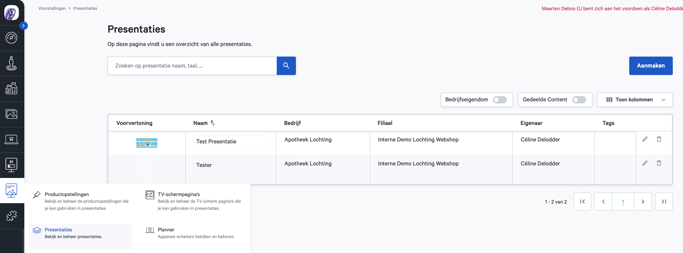
Task: Delete the Tester presentation row
Action: 659,163
